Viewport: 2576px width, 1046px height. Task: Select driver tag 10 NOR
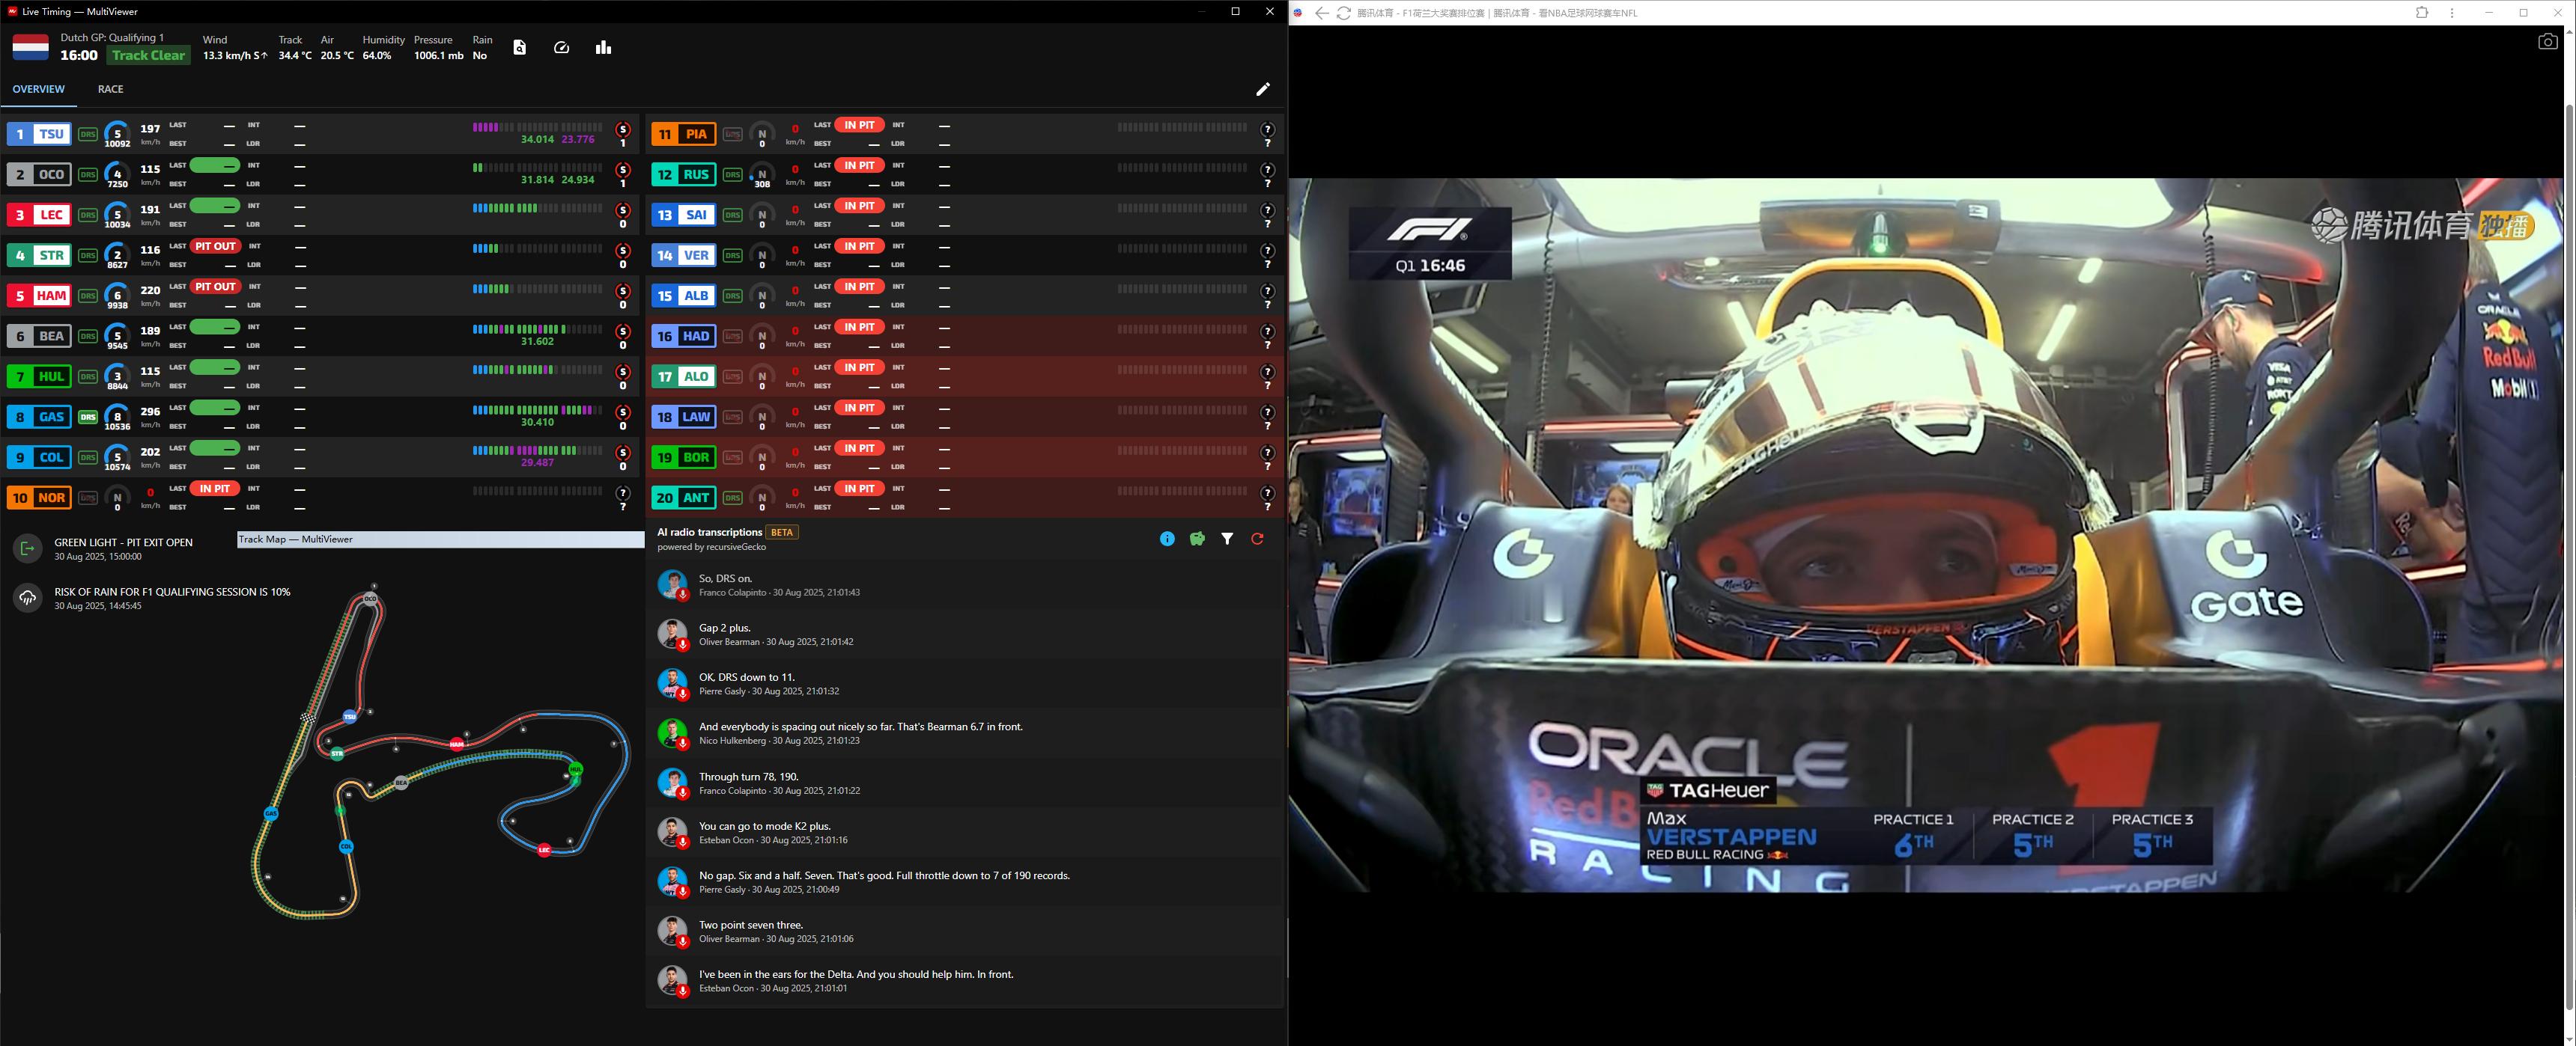(39, 498)
